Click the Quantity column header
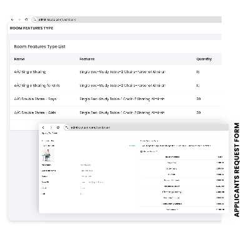 click(x=204, y=59)
